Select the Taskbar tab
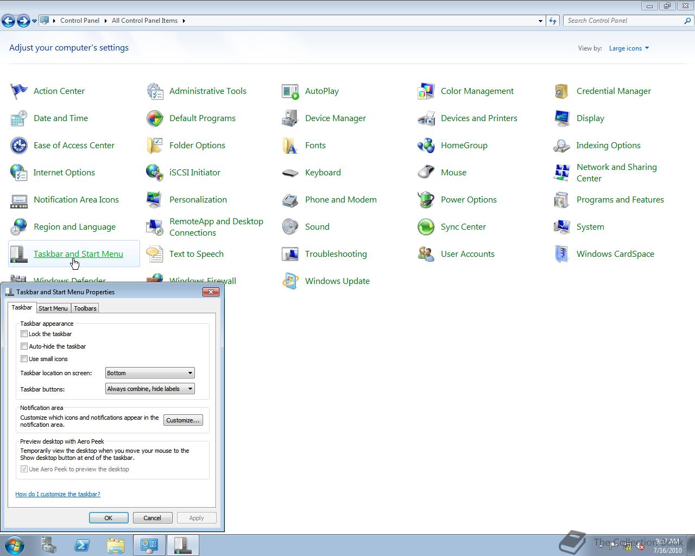Image resolution: width=695 pixels, height=556 pixels. (x=22, y=307)
